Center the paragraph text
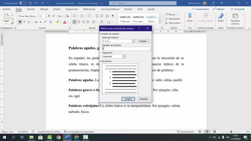251x141 pixels. (x=79, y=22)
